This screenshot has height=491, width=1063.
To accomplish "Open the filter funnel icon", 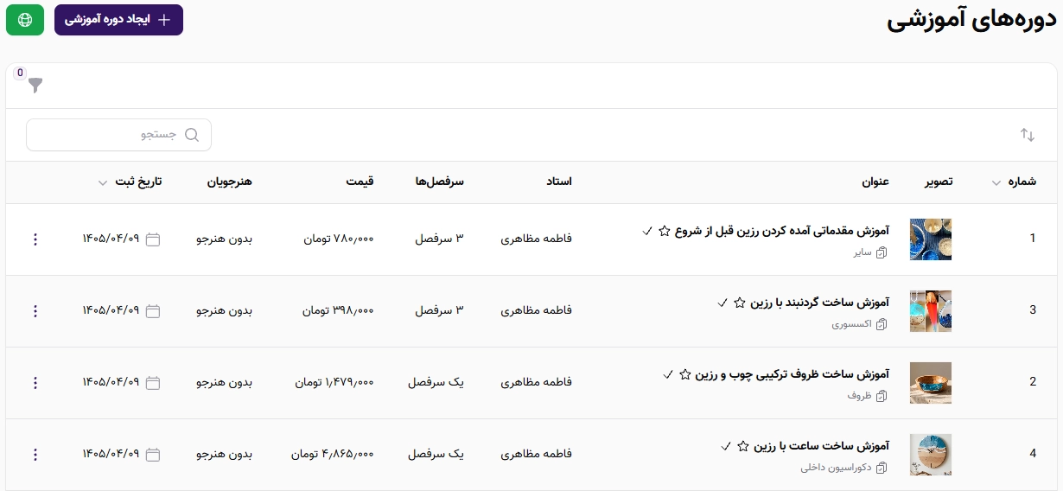I will 35,85.
